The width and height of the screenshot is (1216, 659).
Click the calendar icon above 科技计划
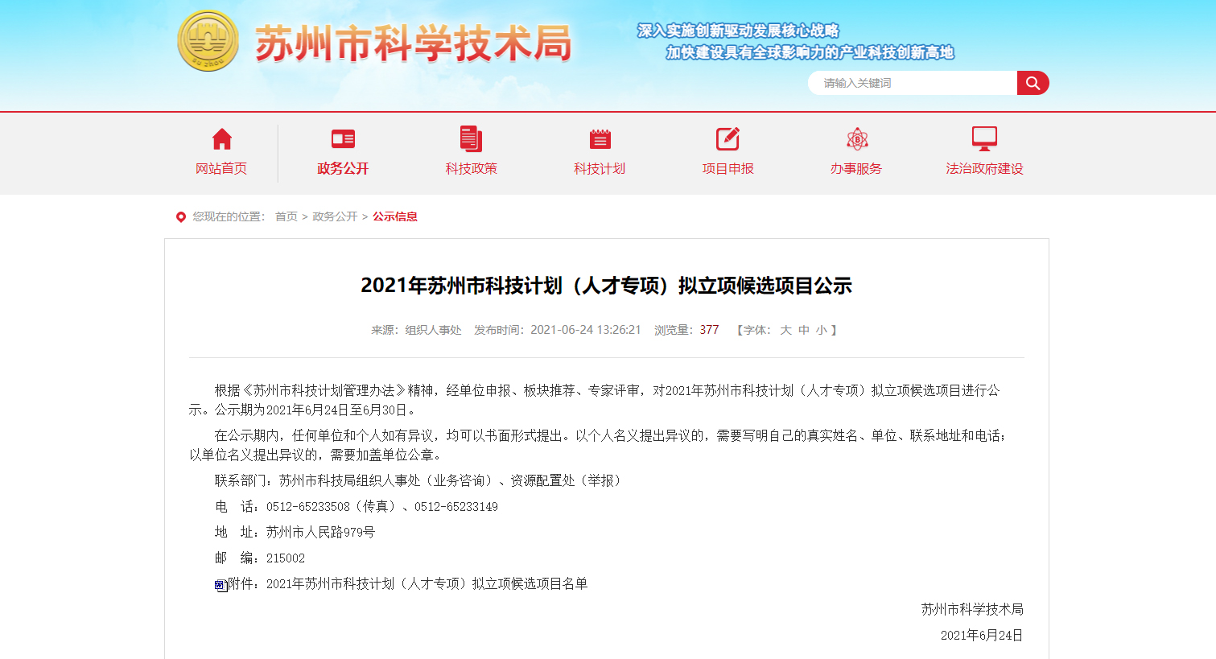click(x=600, y=139)
